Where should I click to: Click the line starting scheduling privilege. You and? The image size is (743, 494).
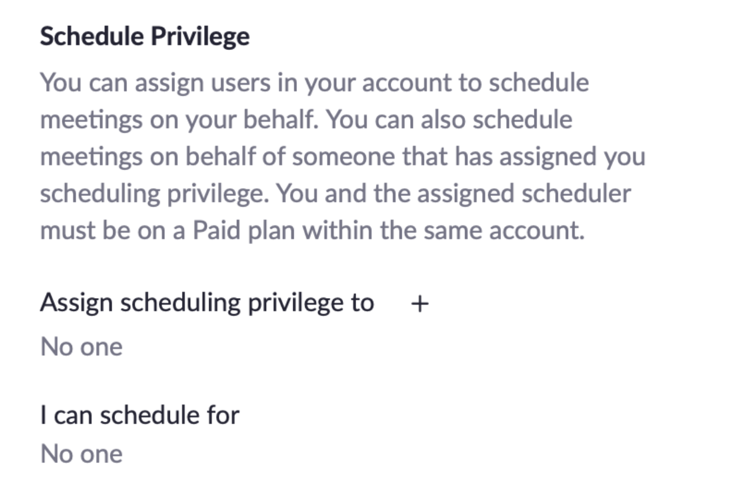[335, 194]
